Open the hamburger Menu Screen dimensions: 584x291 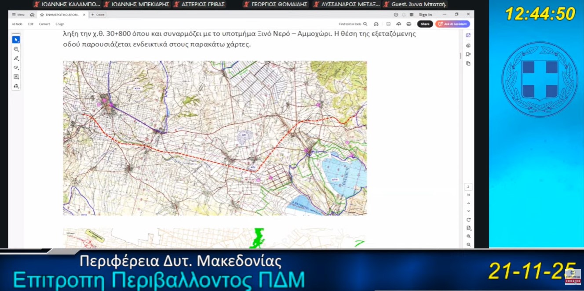pos(18,15)
